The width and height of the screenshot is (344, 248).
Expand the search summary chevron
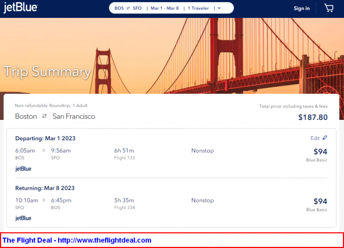click(x=219, y=8)
